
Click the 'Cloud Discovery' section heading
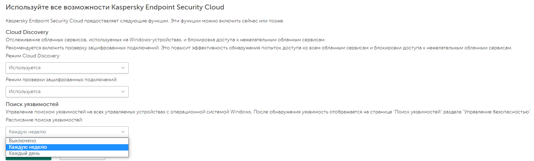tap(27, 32)
